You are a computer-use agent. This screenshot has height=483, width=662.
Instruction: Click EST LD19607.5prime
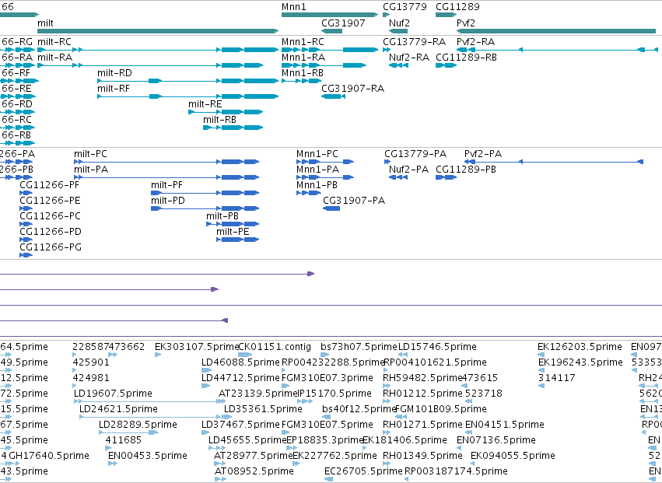pyautogui.click(x=113, y=394)
